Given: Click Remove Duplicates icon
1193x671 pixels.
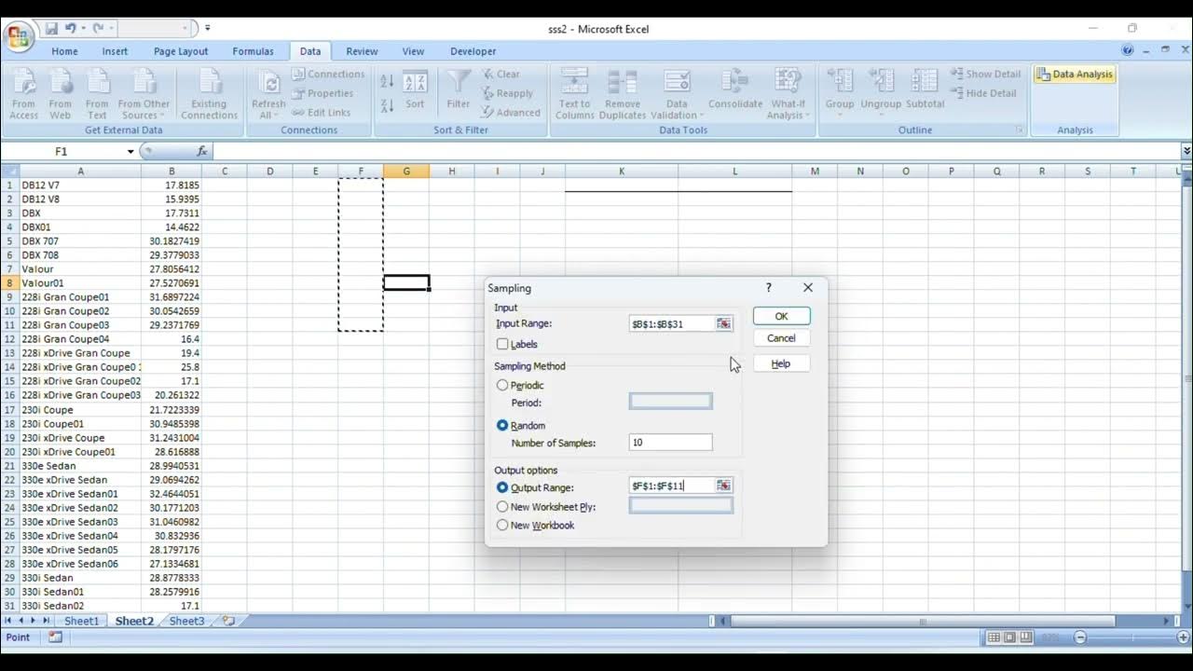Looking at the screenshot, I should coord(622,82).
